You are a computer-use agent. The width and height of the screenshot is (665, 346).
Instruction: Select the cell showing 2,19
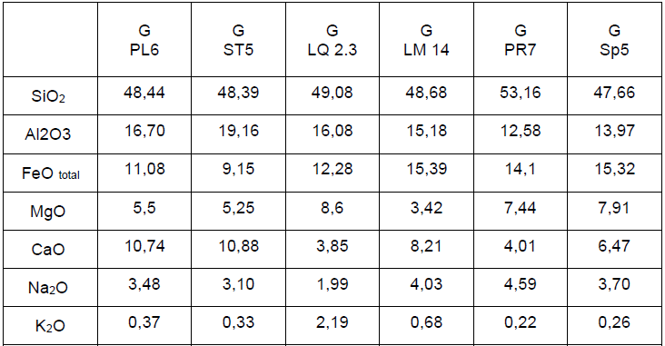[332, 326]
